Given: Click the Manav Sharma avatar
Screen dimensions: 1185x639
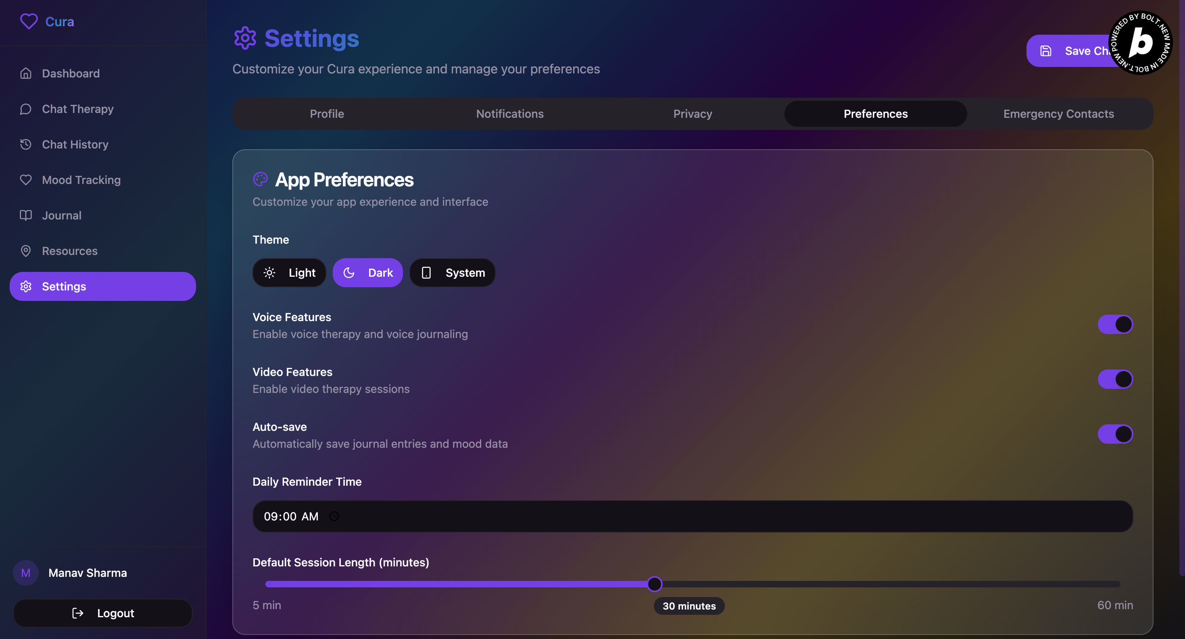Looking at the screenshot, I should (26, 573).
